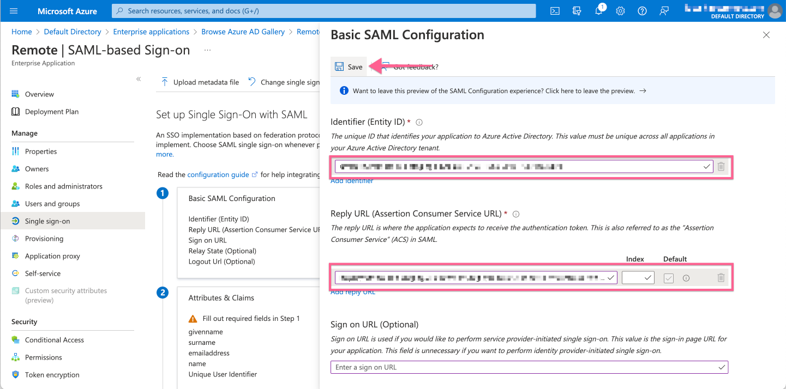Collapse the left navigation pane with chevron
The height and width of the screenshot is (389, 786).
pyautogui.click(x=139, y=78)
